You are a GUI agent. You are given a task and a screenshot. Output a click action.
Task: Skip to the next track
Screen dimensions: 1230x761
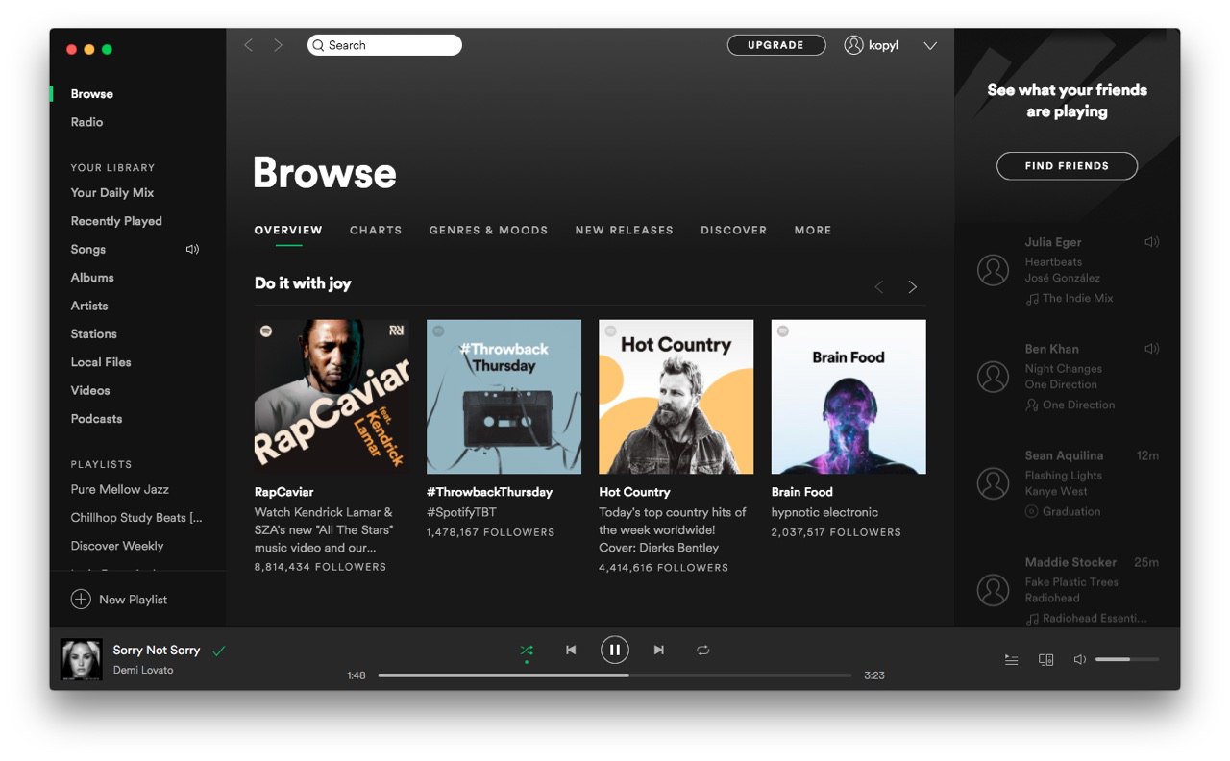coord(659,651)
